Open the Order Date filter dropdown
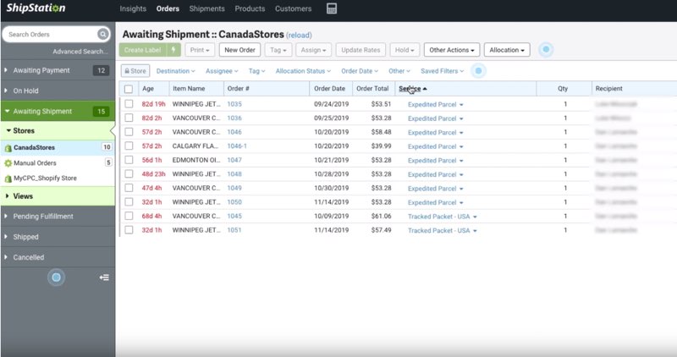677x357 pixels. [360, 71]
